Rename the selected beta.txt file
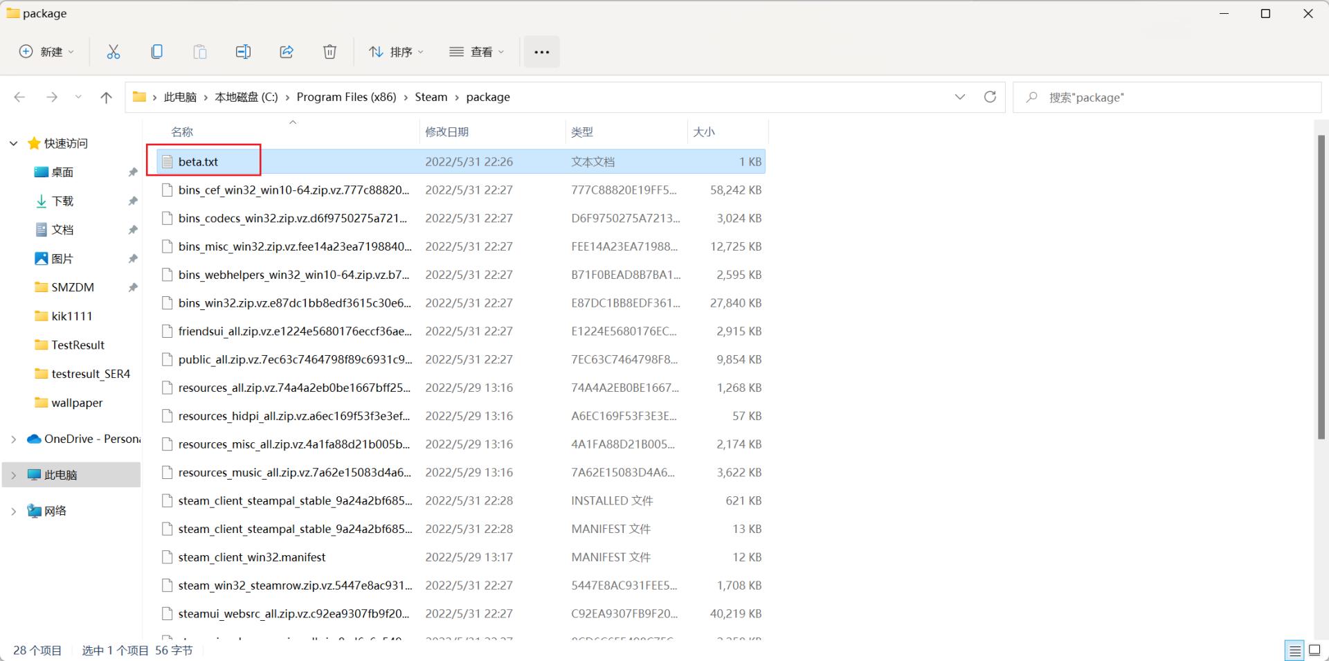 pyautogui.click(x=243, y=51)
